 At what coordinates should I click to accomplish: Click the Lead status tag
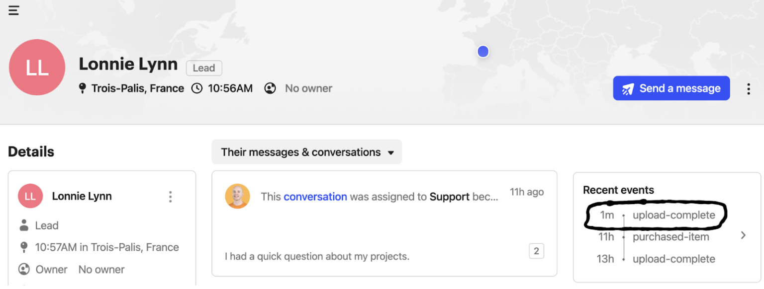pos(204,68)
